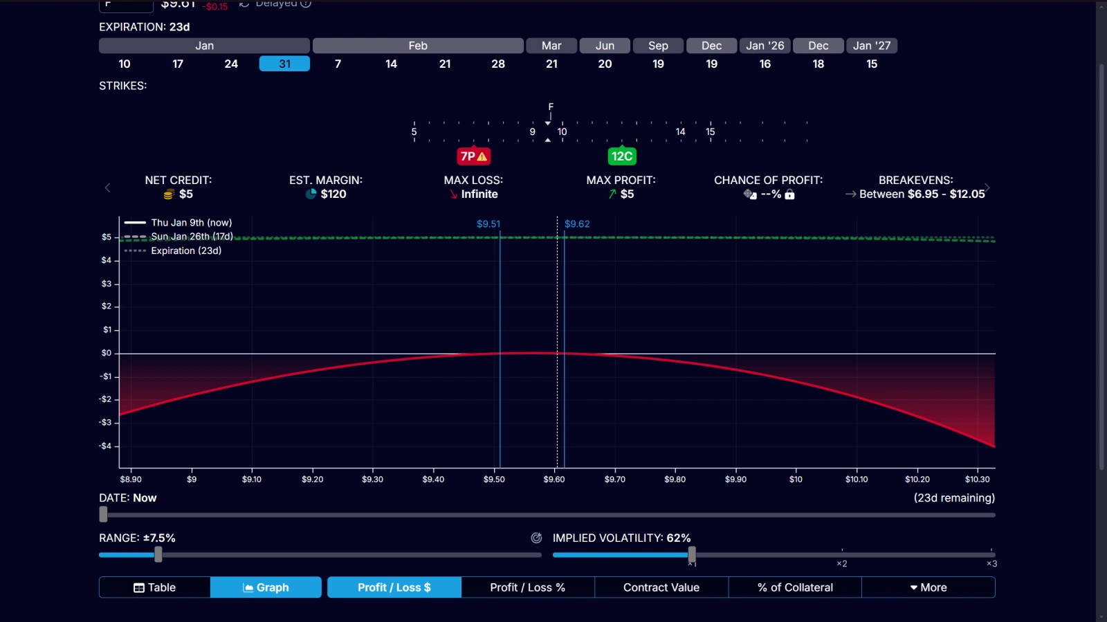Show next stats with the right chevron

point(987,187)
